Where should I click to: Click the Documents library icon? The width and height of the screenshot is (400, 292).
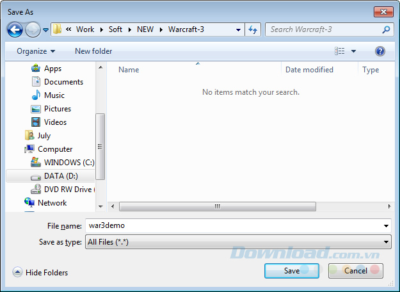click(x=36, y=82)
